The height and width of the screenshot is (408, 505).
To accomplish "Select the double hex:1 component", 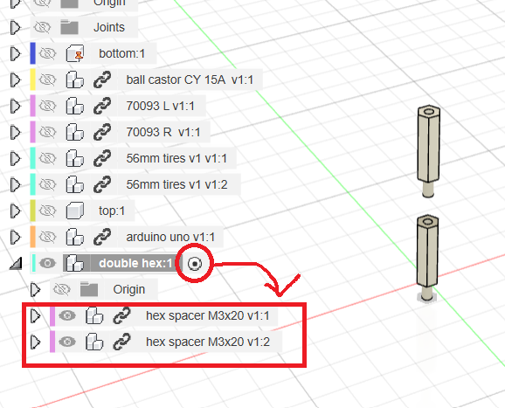I will [x=135, y=264].
